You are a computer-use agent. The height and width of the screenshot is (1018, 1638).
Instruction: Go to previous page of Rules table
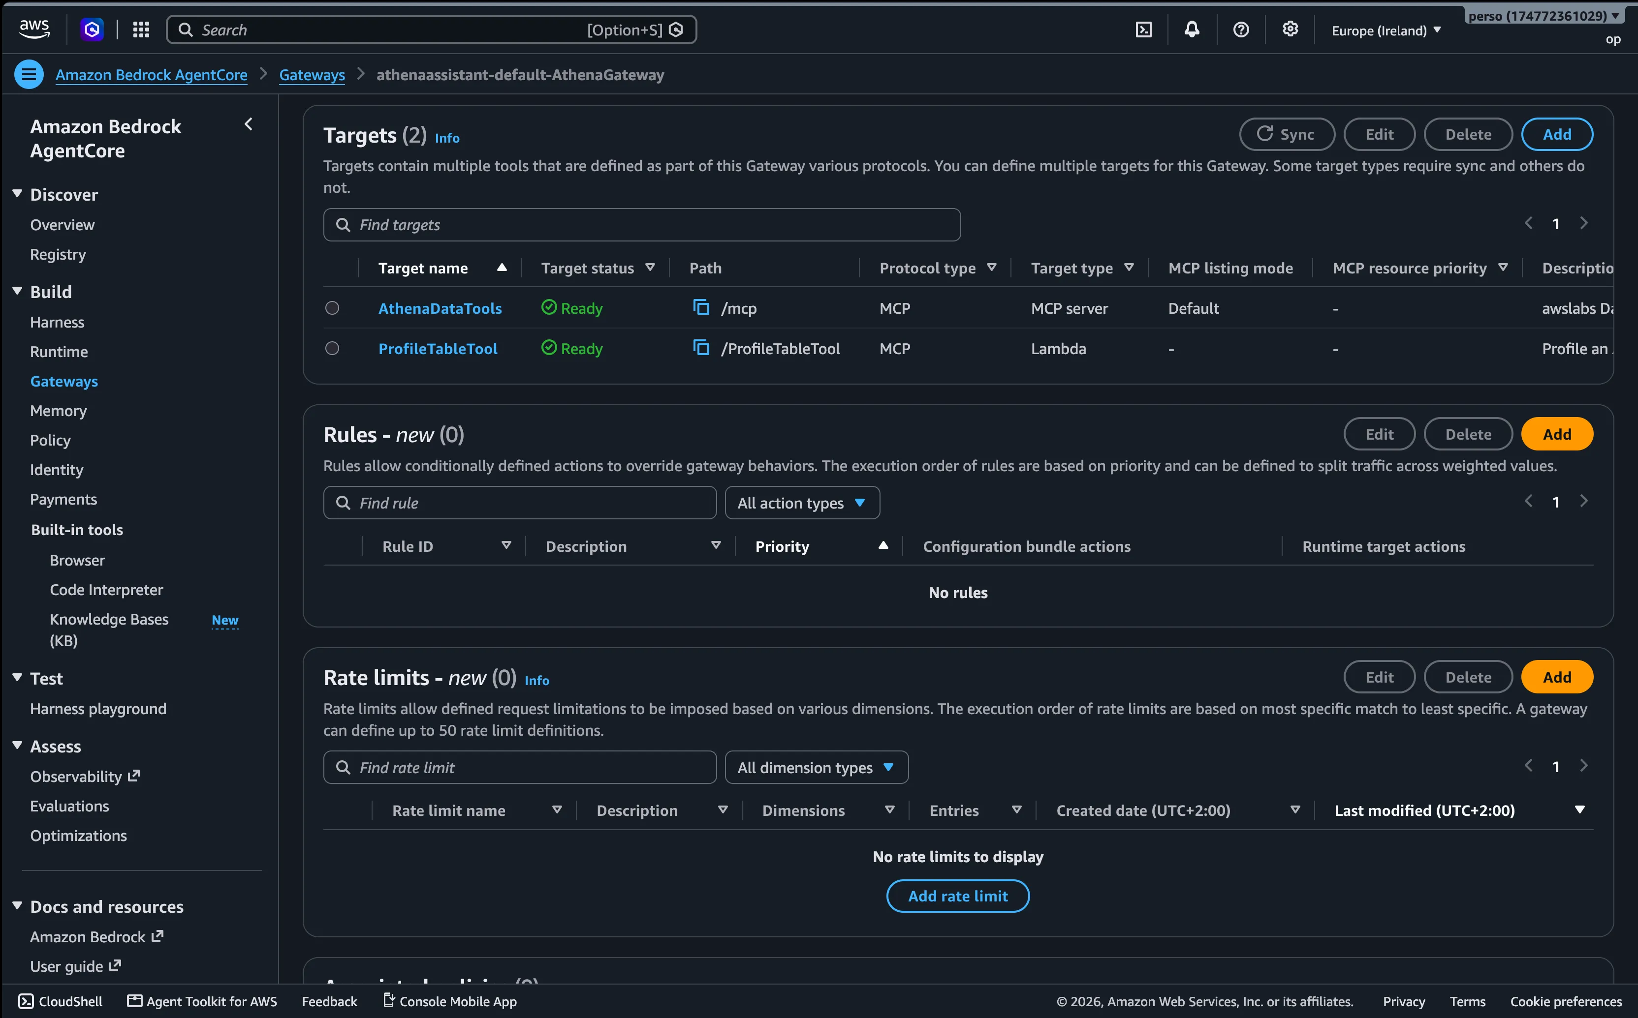pyautogui.click(x=1528, y=502)
